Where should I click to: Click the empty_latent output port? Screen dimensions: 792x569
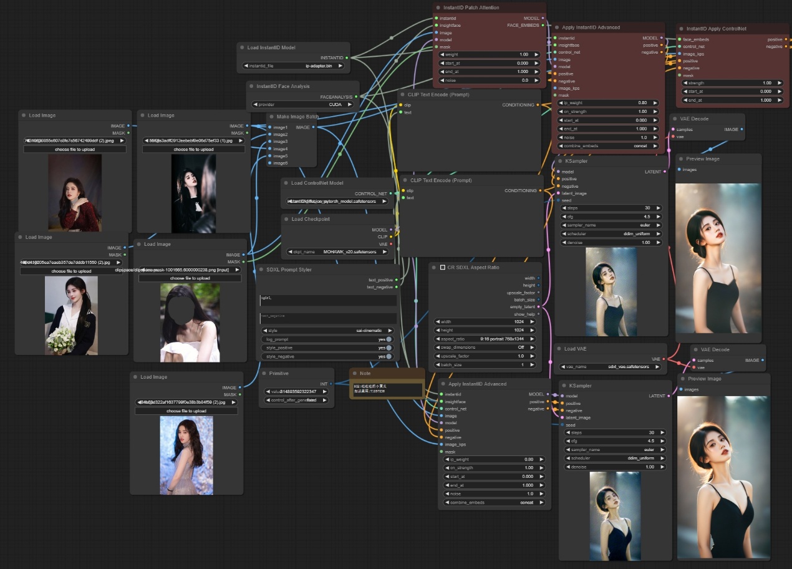[539, 307]
